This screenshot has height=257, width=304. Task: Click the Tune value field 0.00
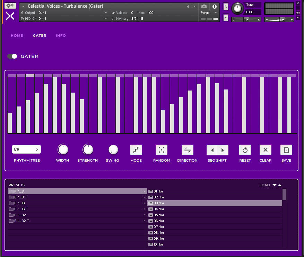coord(252,12)
